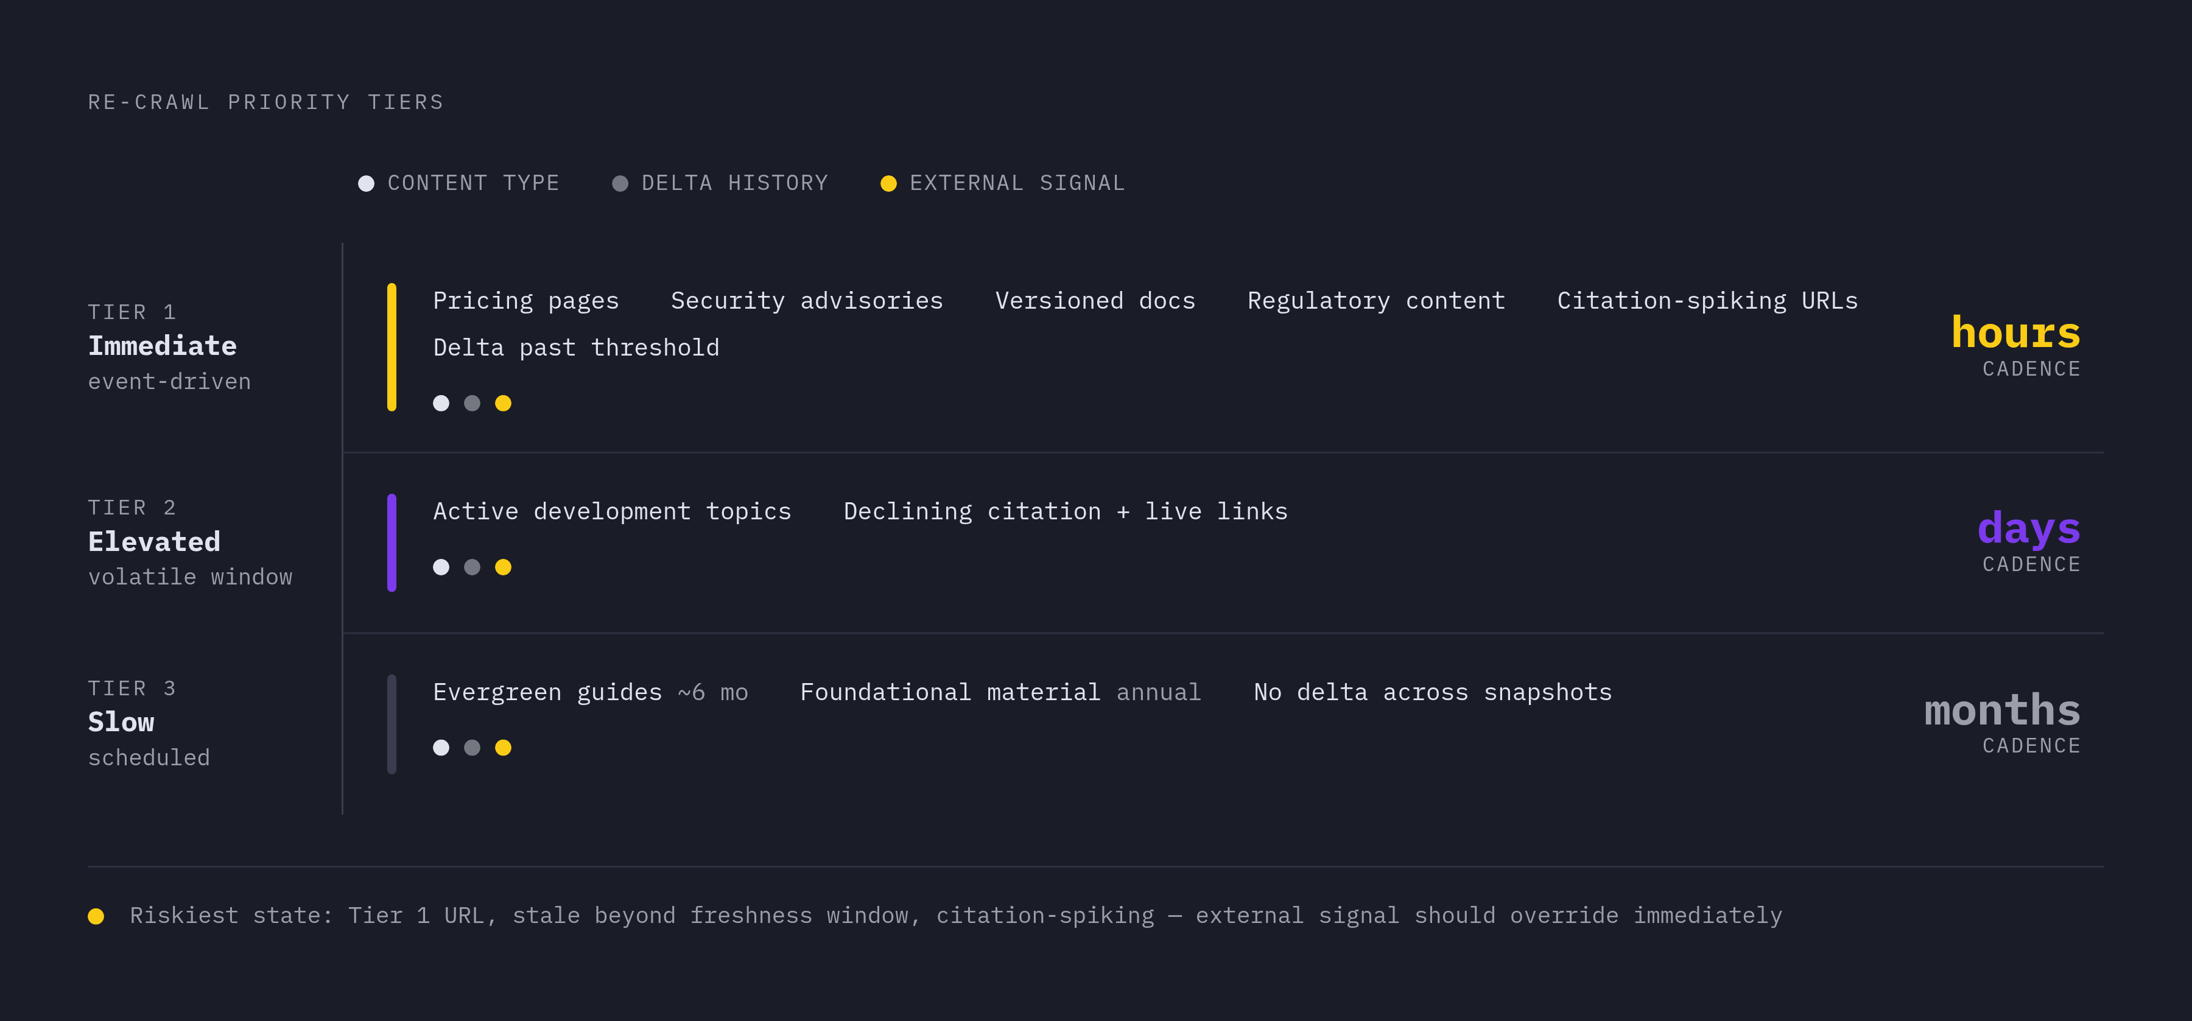The height and width of the screenshot is (1021, 2192).
Task: Click the Foundational material annual item
Action: pyautogui.click(x=1000, y=693)
